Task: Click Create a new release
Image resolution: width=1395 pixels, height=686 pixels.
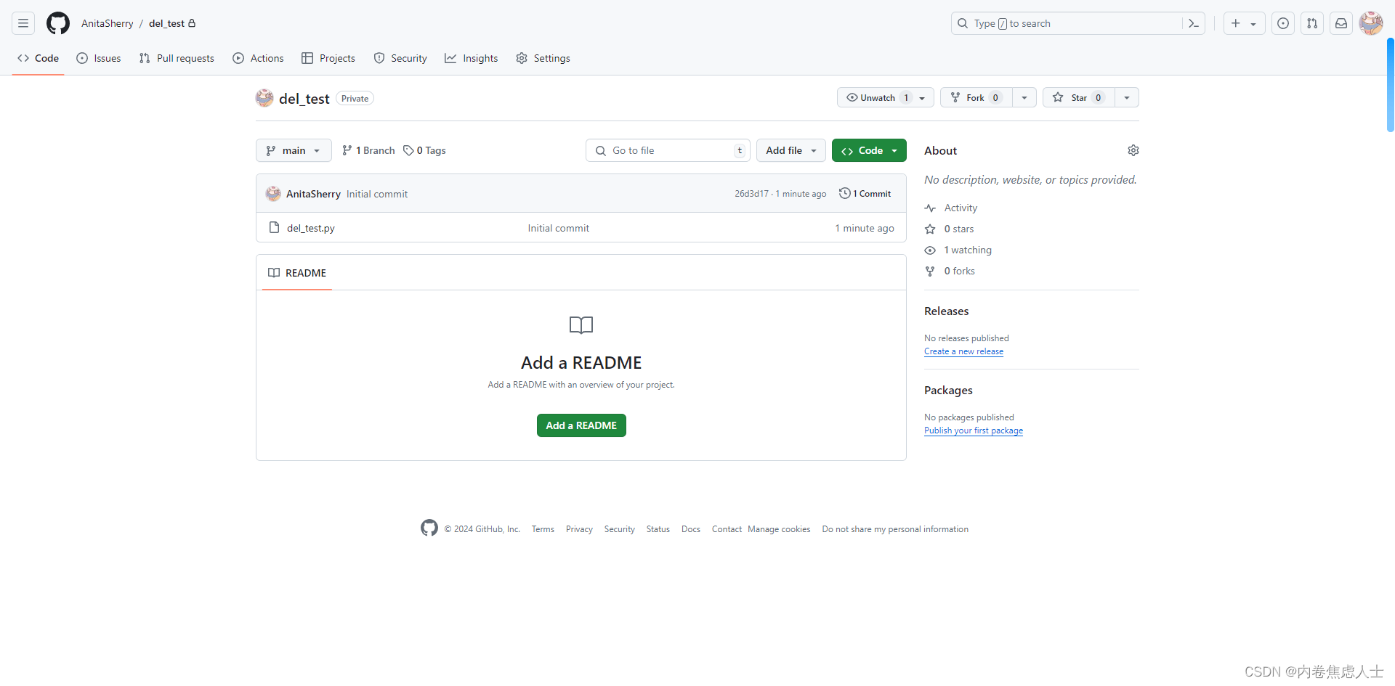Action: (963, 351)
